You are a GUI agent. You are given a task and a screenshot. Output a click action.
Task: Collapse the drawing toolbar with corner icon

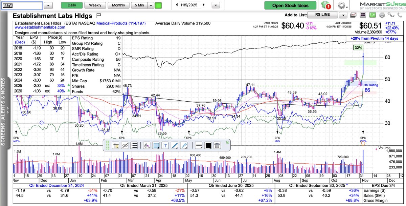coord(228,142)
